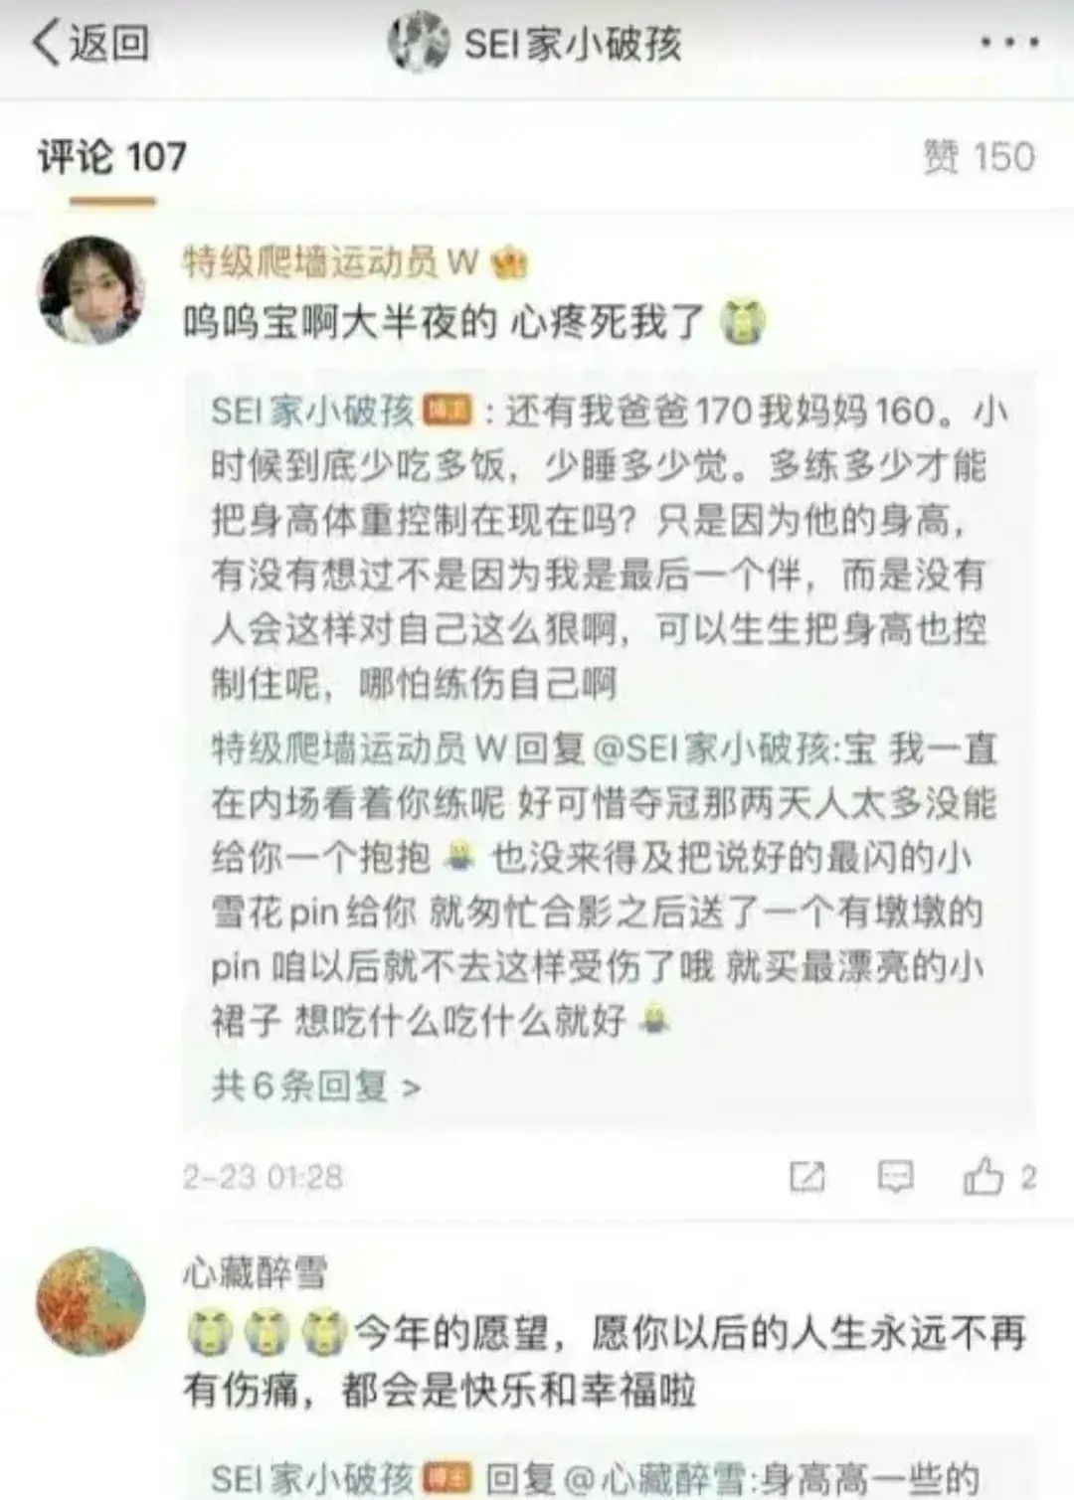The height and width of the screenshot is (1500, 1074).
Task: Open 心藏醉雪 profile picture
Action: coord(90,1301)
